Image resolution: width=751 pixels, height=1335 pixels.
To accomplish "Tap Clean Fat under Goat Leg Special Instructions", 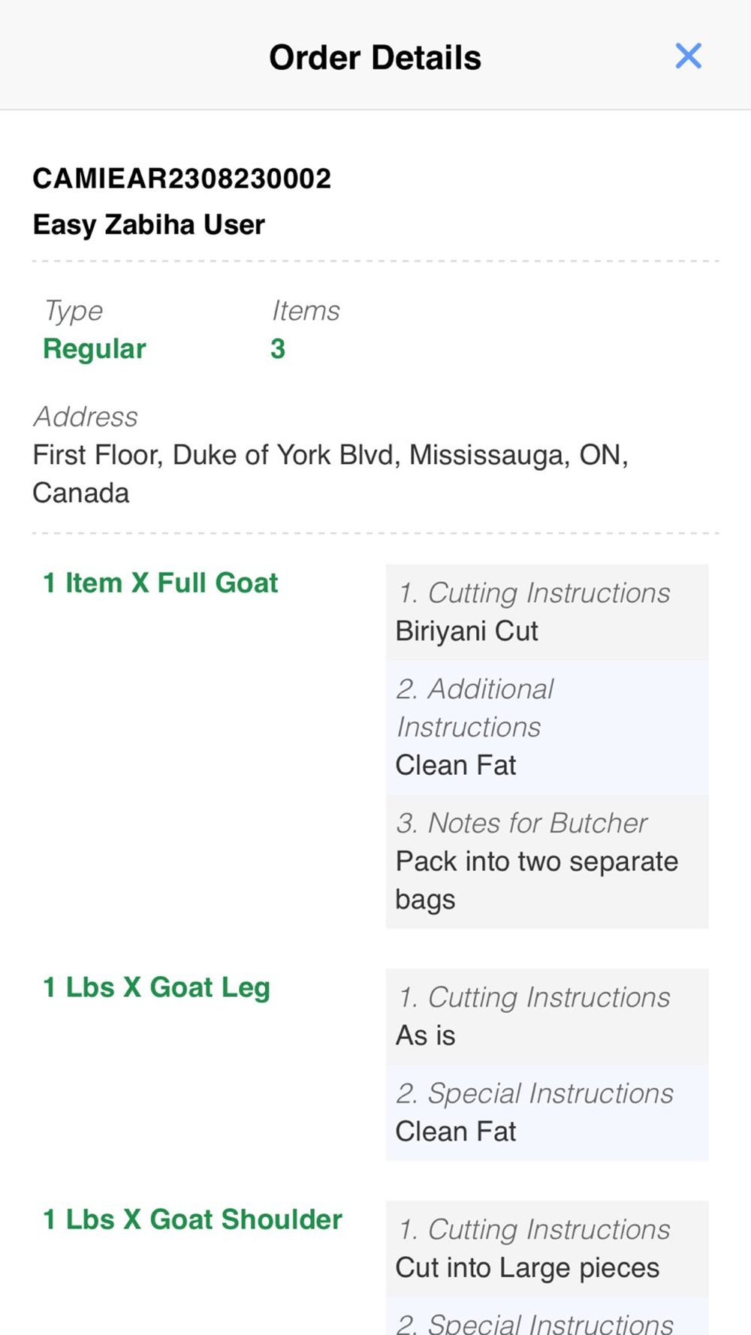I will coord(456,1132).
